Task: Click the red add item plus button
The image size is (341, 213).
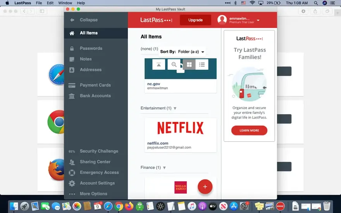Action: (205, 187)
